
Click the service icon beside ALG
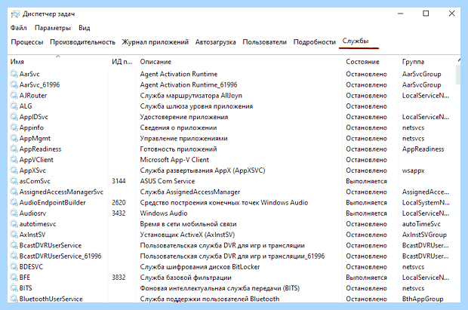tap(14, 106)
